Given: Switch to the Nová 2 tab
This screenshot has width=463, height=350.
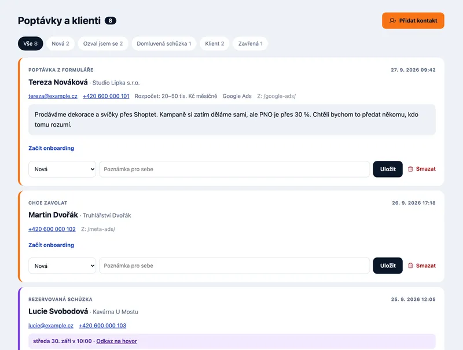Looking at the screenshot, I should (60, 43).
